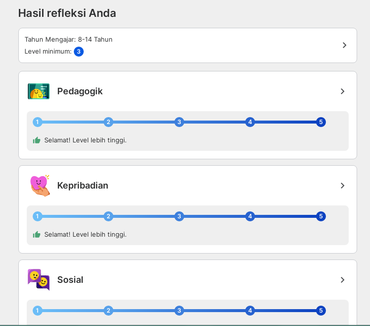The width and height of the screenshot is (370, 326).
Task: Select level 3 on the Pedagogik scale
Action: tap(179, 122)
